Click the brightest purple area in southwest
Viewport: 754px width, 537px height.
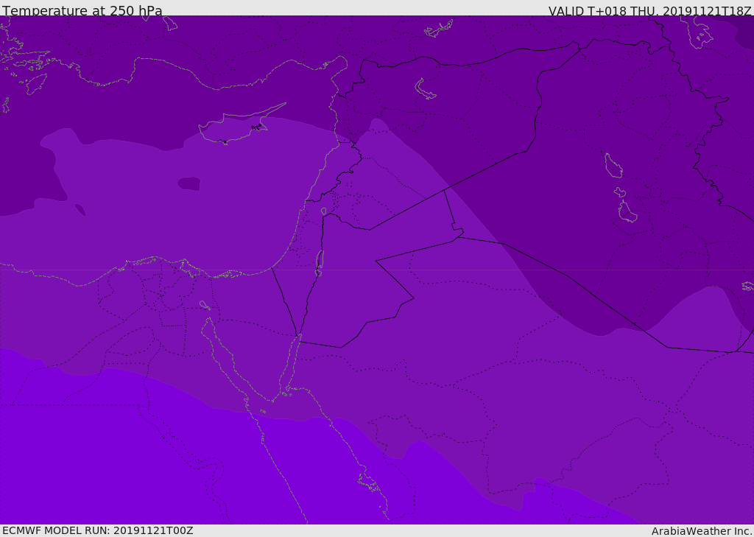click(110, 457)
